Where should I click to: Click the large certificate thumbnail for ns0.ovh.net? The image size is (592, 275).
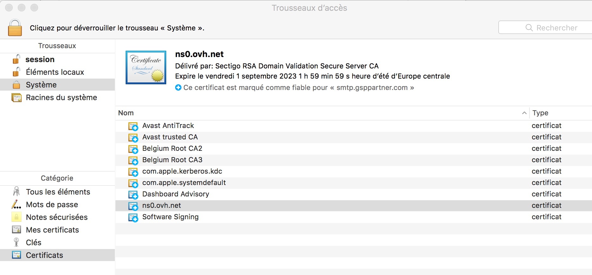(x=146, y=67)
